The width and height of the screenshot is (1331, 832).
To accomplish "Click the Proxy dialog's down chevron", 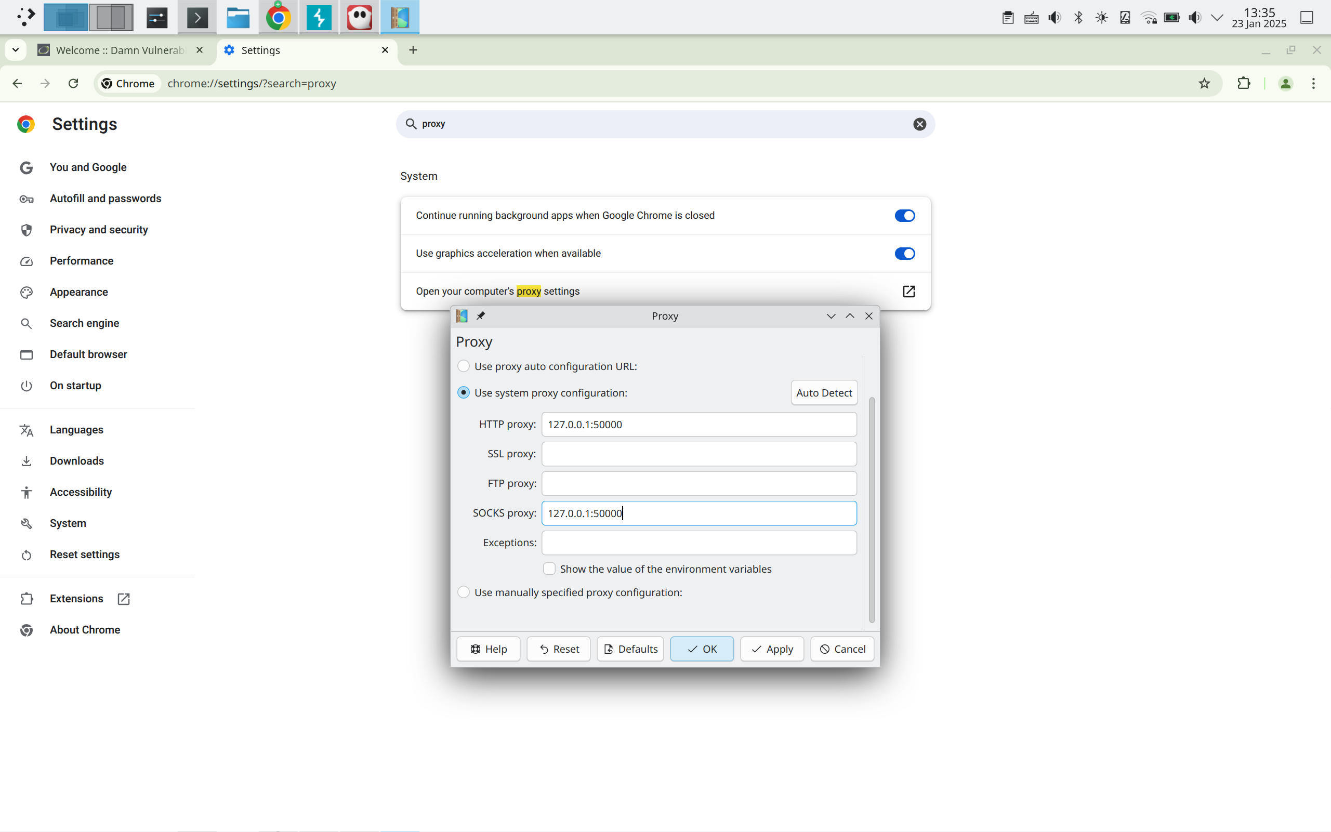I will pos(831,316).
